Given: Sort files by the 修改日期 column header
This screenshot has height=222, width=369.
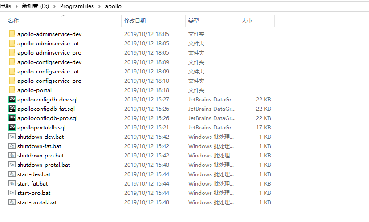Looking at the screenshot, I should (x=135, y=21).
